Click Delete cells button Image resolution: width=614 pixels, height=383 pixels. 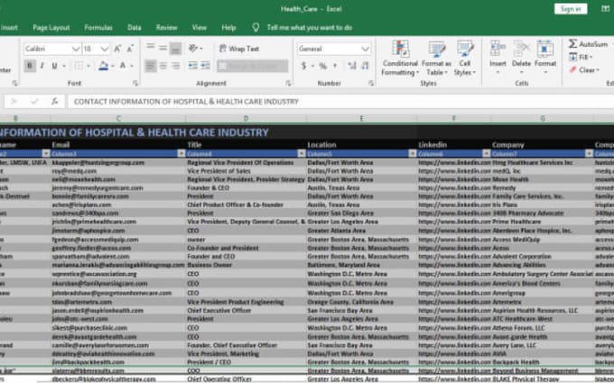tap(521, 58)
